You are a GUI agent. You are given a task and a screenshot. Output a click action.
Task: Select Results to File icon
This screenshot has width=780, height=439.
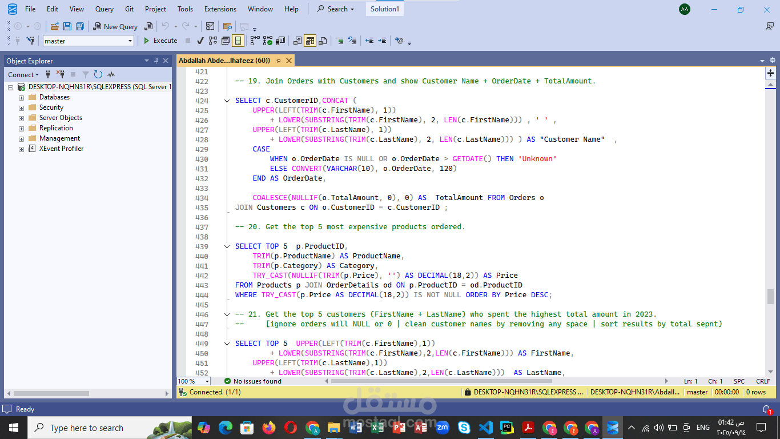[x=323, y=41]
